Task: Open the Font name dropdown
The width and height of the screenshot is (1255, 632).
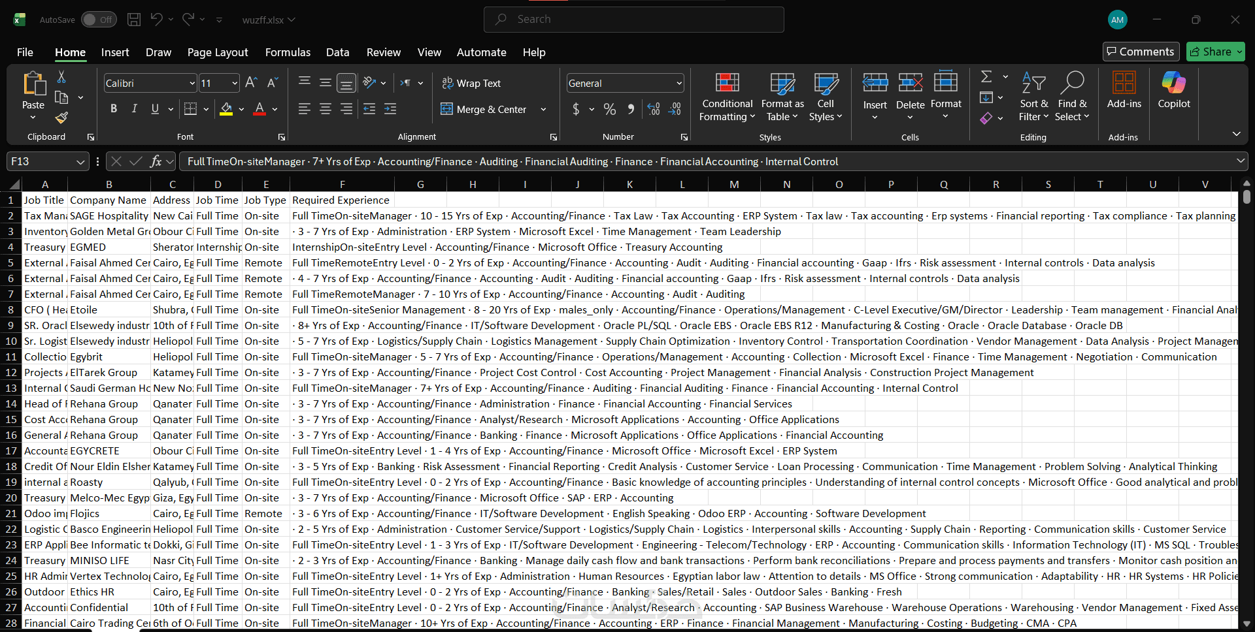Action: (x=192, y=83)
